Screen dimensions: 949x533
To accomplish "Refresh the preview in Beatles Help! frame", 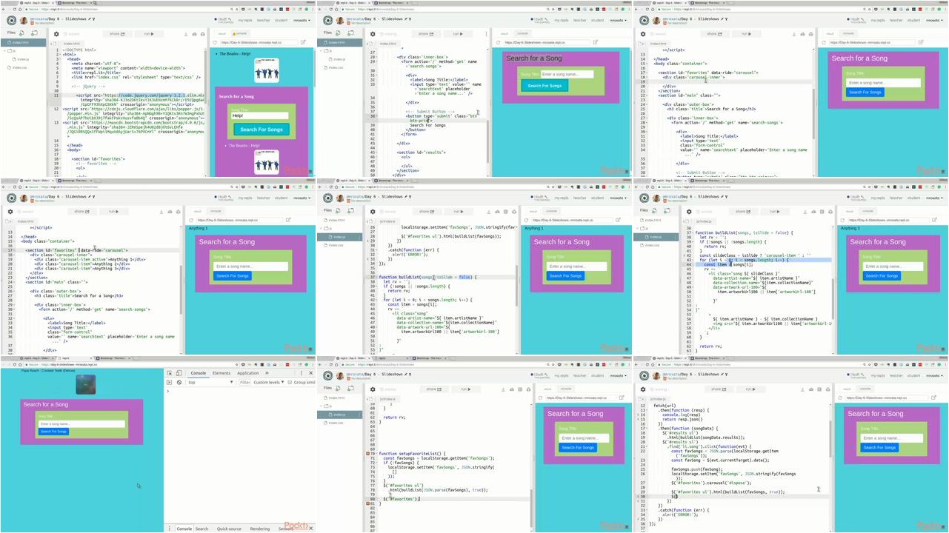I will coord(213,42).
